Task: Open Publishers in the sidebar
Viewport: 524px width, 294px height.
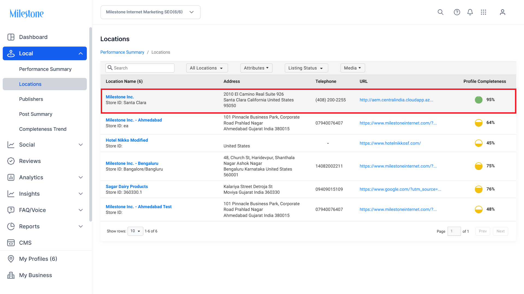Action: 31,99
